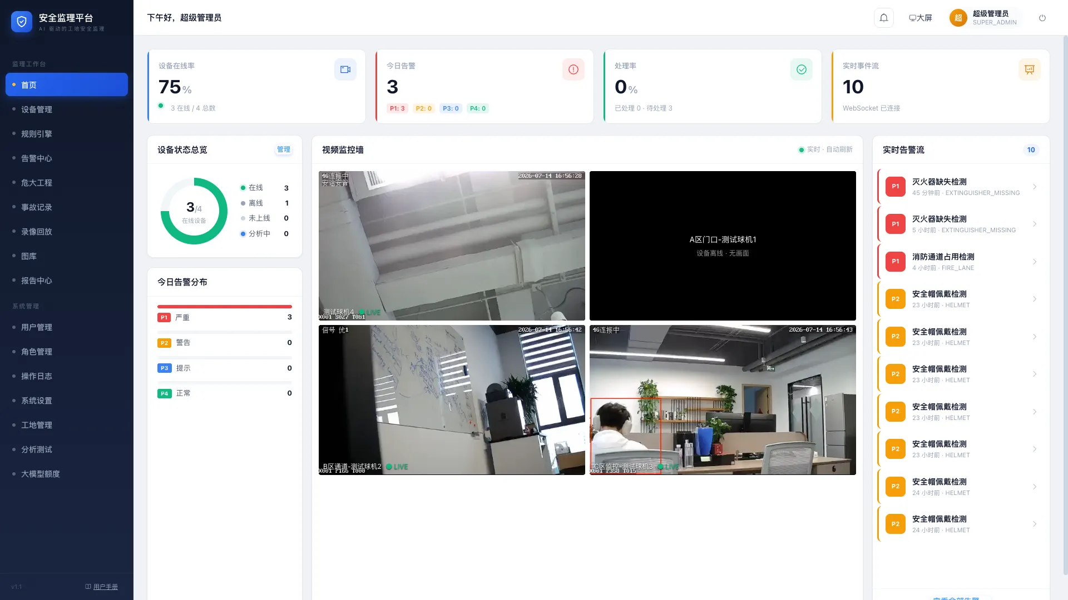
Task: Go to 首页 in sidebar
Action: point(67,85)
